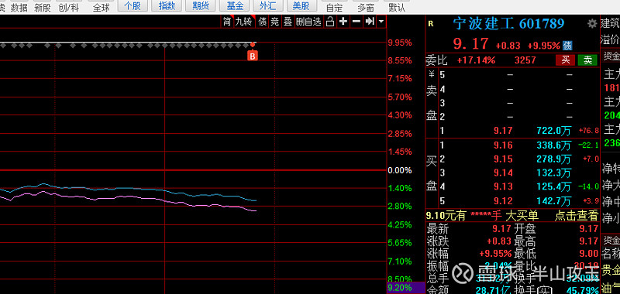
Task: Open the 全球 menu item
Action: click(x=102, y=7)
